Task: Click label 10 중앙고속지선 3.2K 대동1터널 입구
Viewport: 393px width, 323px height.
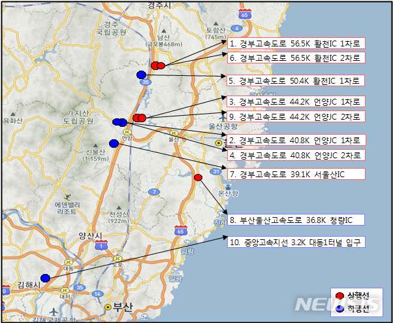Action: pos(296,243)
